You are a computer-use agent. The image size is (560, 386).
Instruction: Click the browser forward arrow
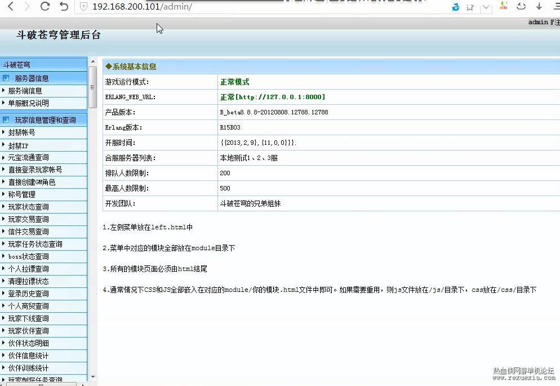point(28,6)
